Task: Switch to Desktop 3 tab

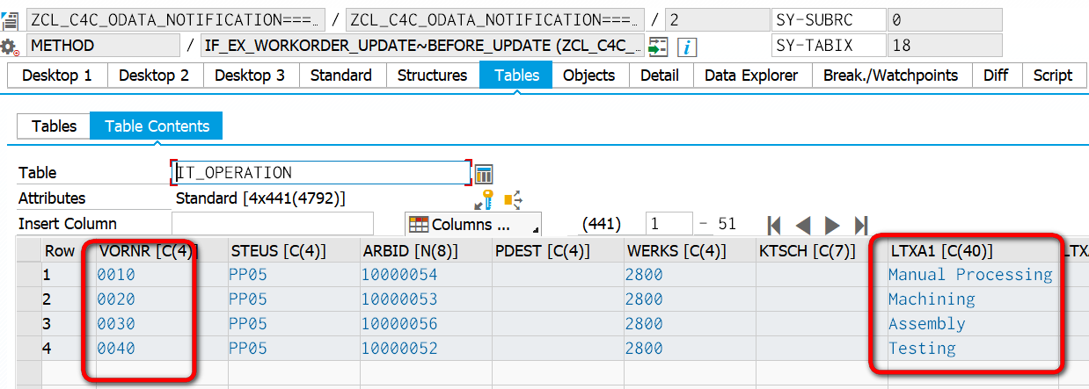Action: (250, 76)
